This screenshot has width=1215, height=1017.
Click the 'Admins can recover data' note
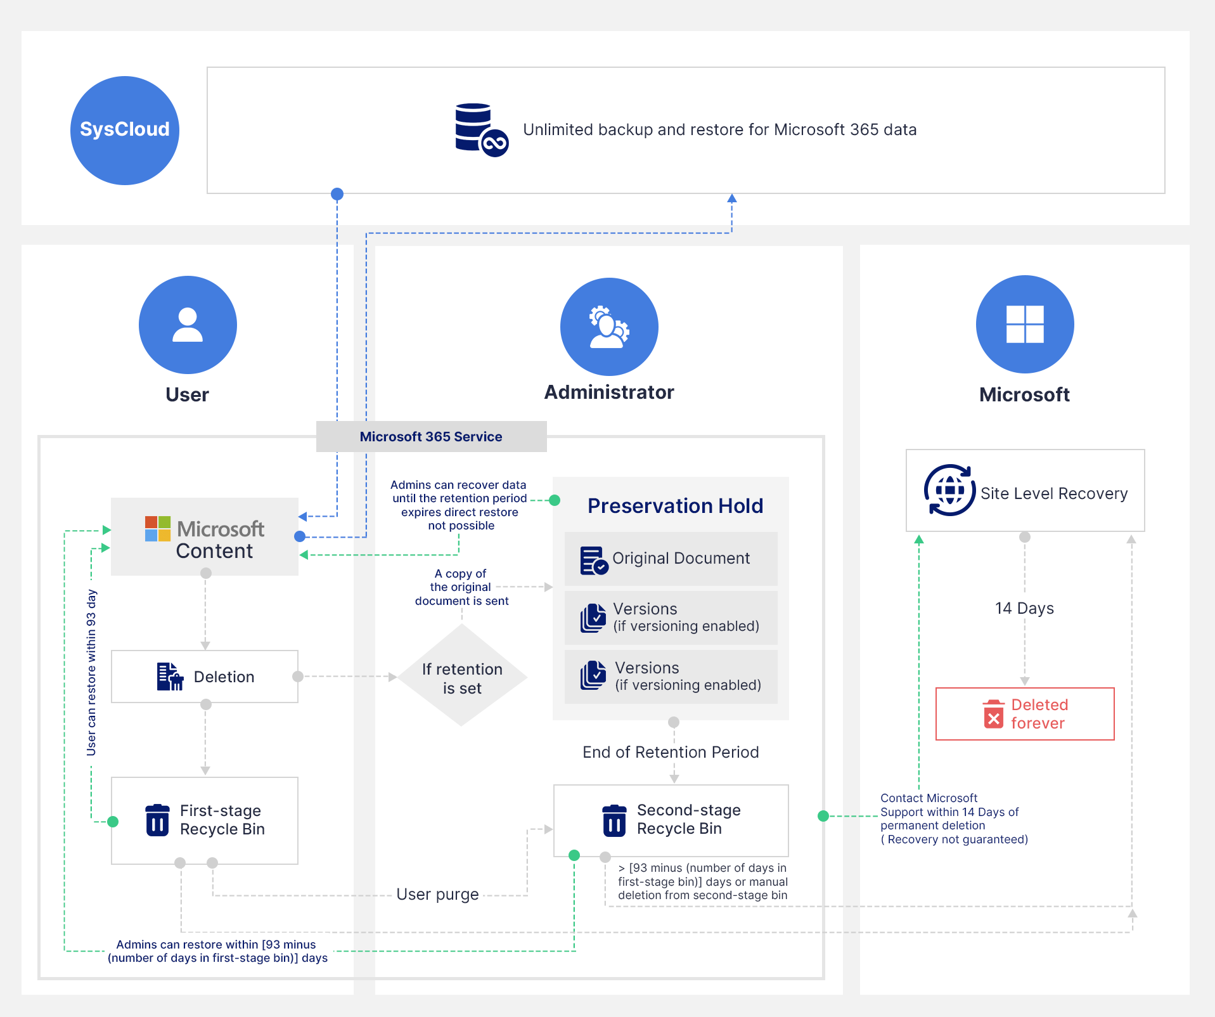coord(460,505)
